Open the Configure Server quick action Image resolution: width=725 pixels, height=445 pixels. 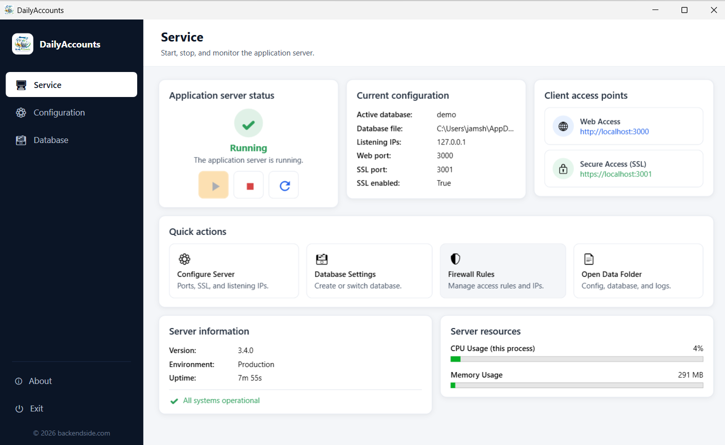tap(234, 270)
